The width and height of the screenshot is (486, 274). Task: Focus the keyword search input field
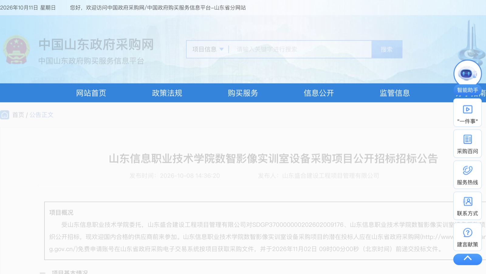300,49
